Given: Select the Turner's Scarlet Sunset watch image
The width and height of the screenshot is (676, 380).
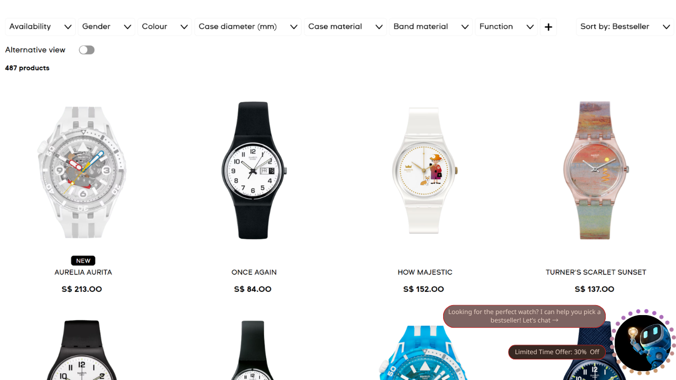Looking at the screenshot, I should (595, 170).
